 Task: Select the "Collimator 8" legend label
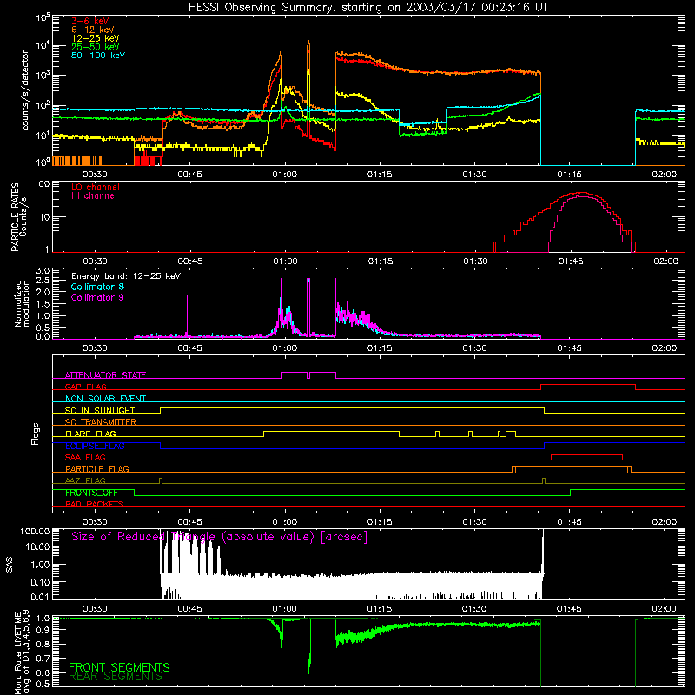(x=97, y=287)
